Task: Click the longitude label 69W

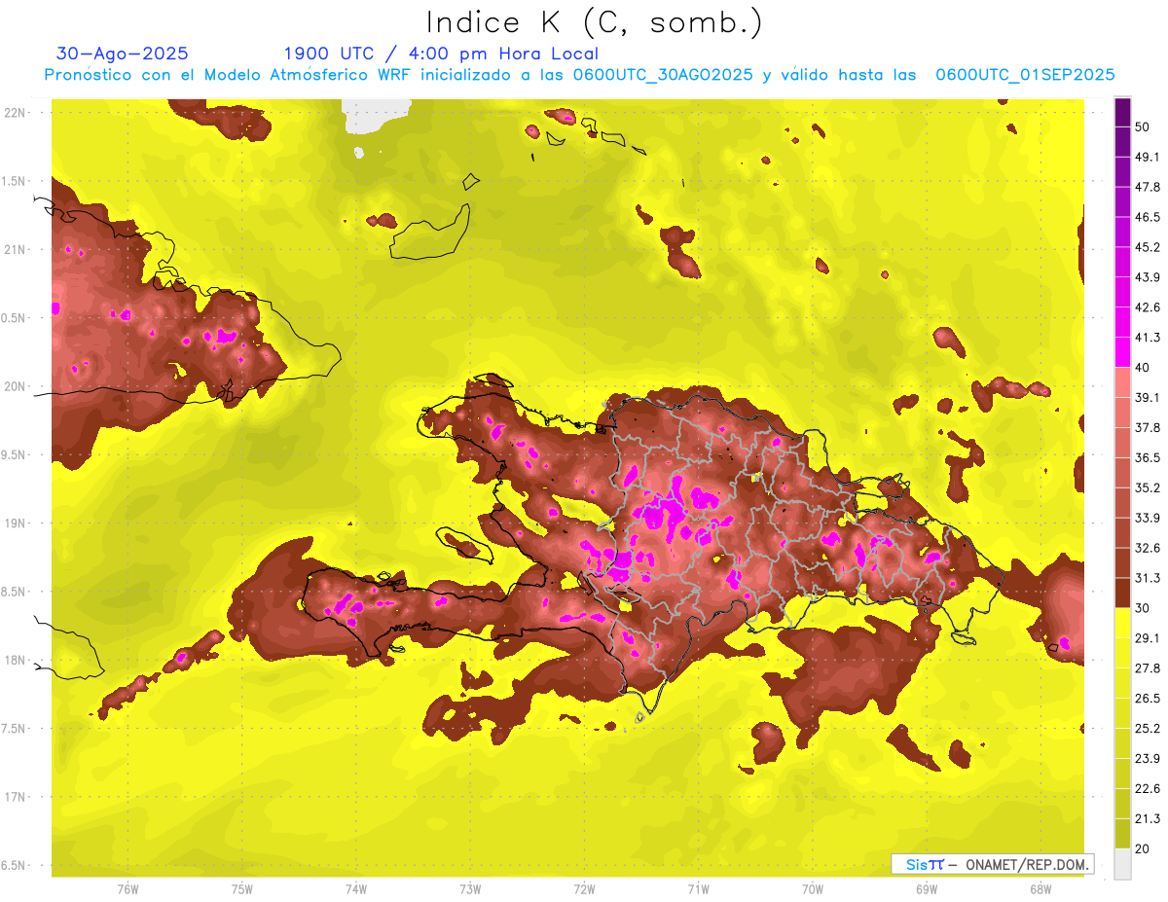Action: [x=927, y=888]
